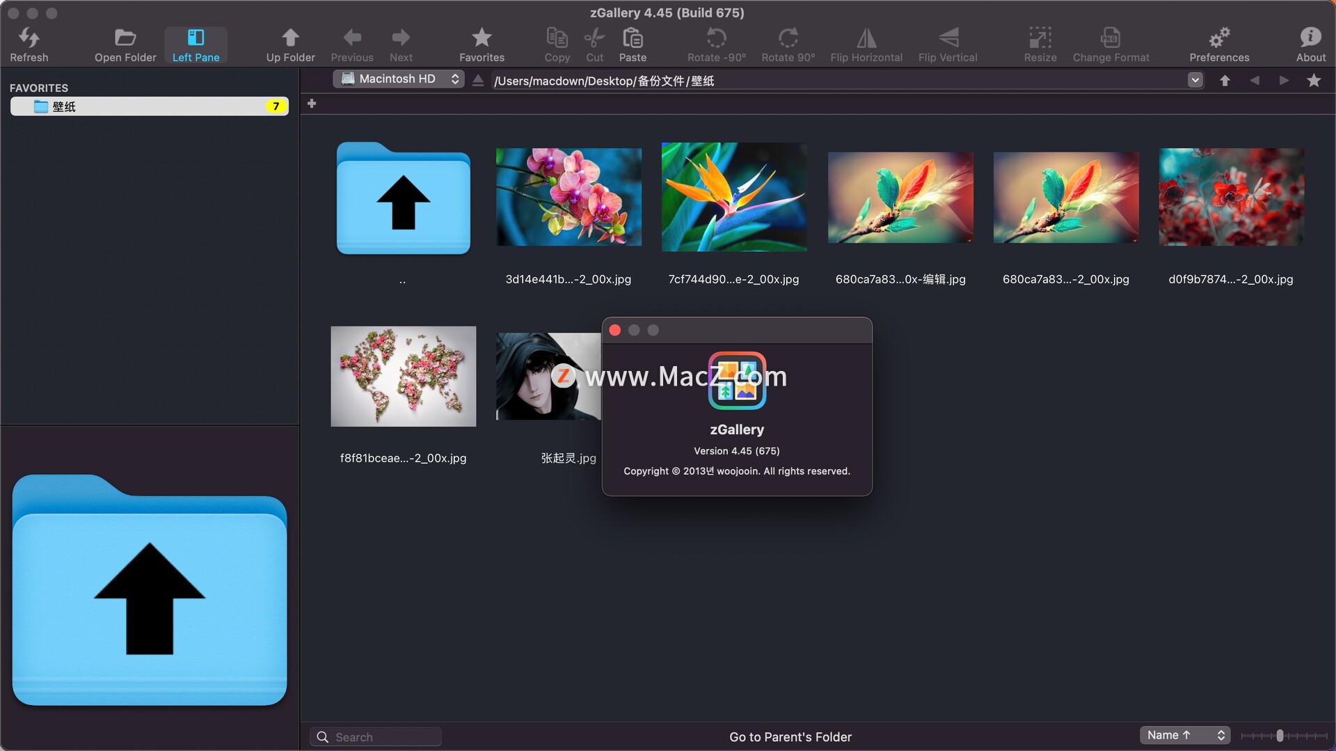This screenshot has width=1336, height=751.
Task: Click the zGallery app icon in About dialog
Action: 737,381
